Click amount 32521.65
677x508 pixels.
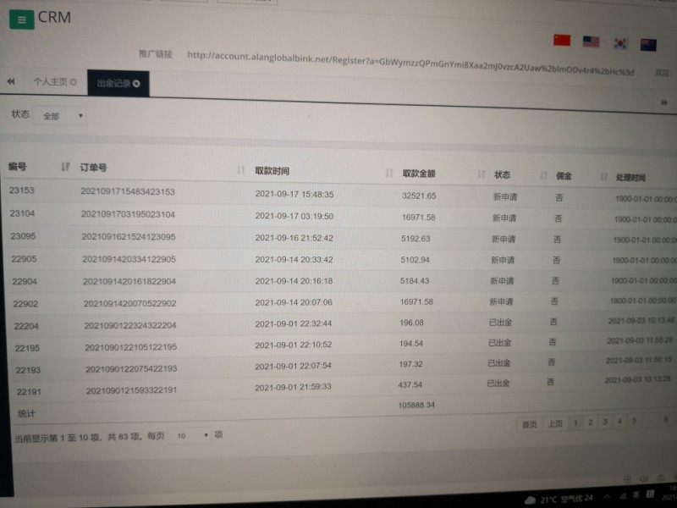[x=419, y=196]
